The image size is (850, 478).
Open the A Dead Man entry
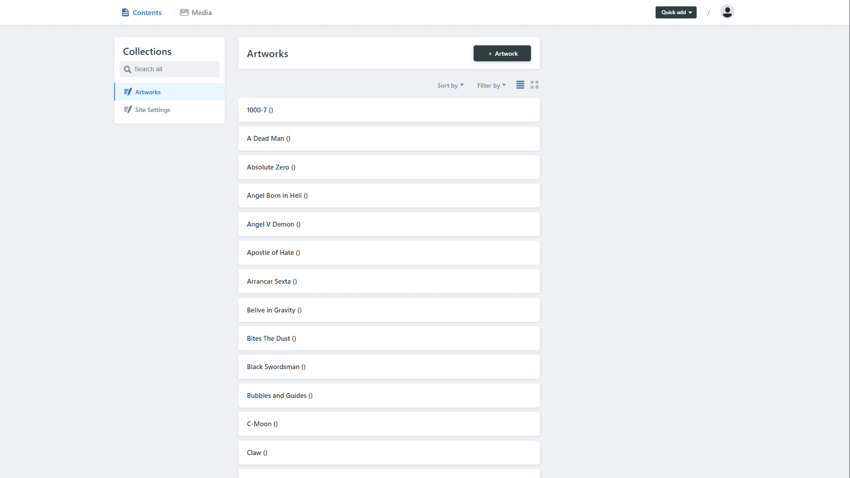(x=389, y=139)
